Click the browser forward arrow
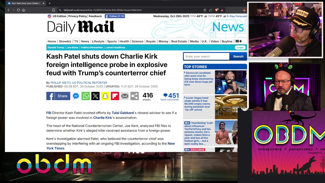Screen dimensions: 325x183 13,10
